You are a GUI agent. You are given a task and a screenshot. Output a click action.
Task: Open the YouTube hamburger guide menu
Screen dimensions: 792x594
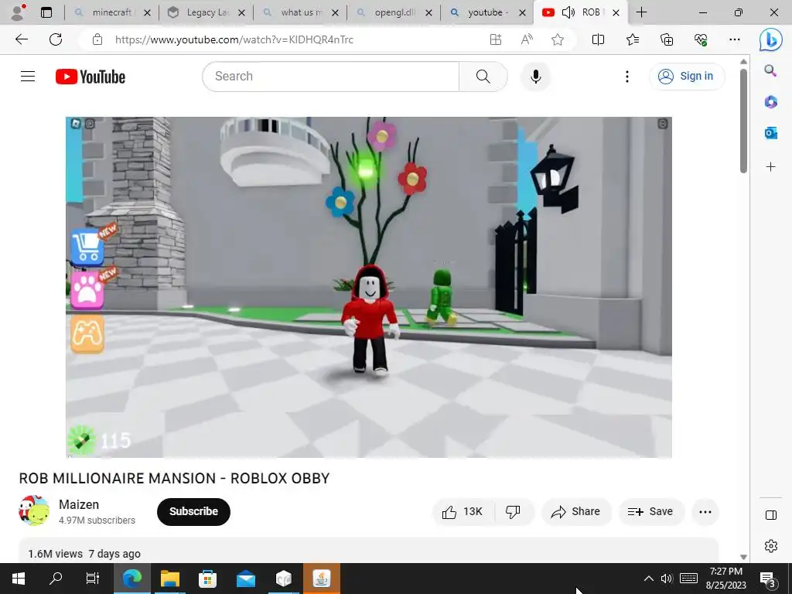click(28, 77)
